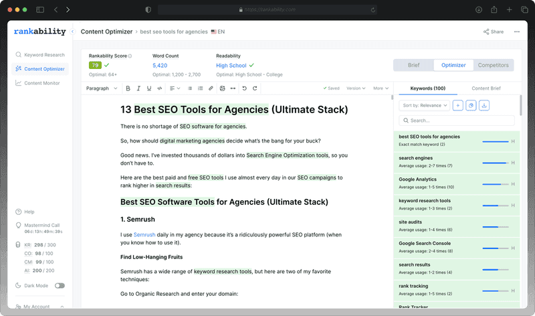
Task: Click the keywords Search field
Action: click(457, 121)
